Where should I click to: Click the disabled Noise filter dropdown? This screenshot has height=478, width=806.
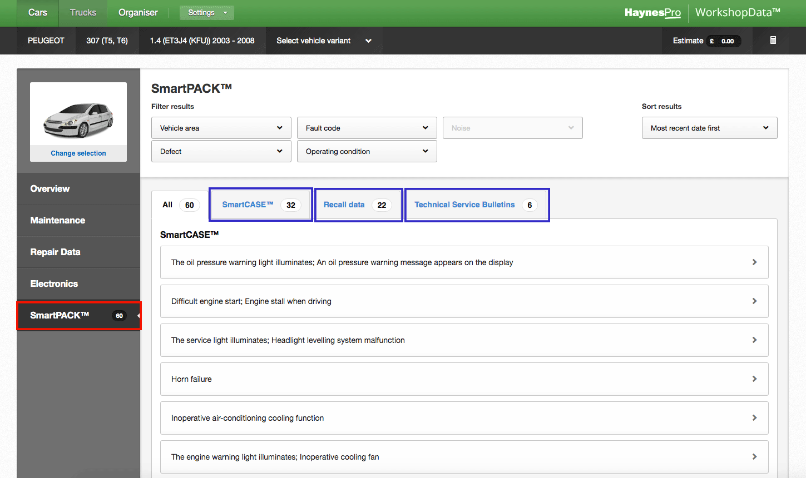pos(513,128)
